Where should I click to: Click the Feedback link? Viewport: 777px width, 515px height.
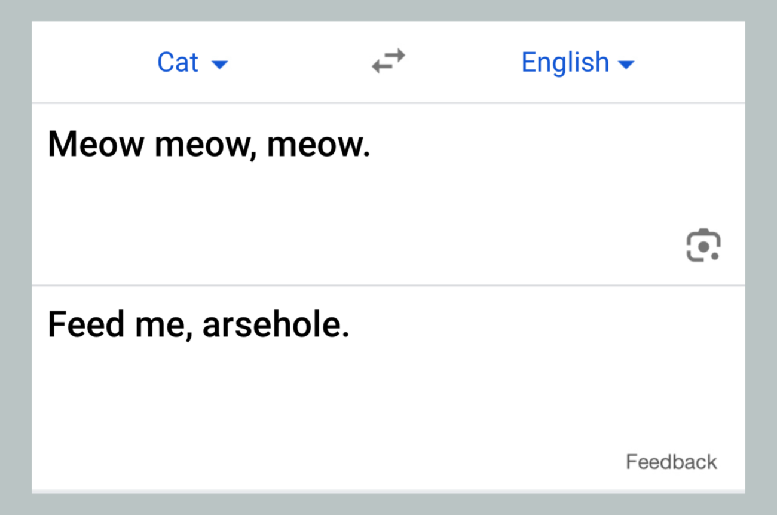pyautogui.click(x=671, y=461)
